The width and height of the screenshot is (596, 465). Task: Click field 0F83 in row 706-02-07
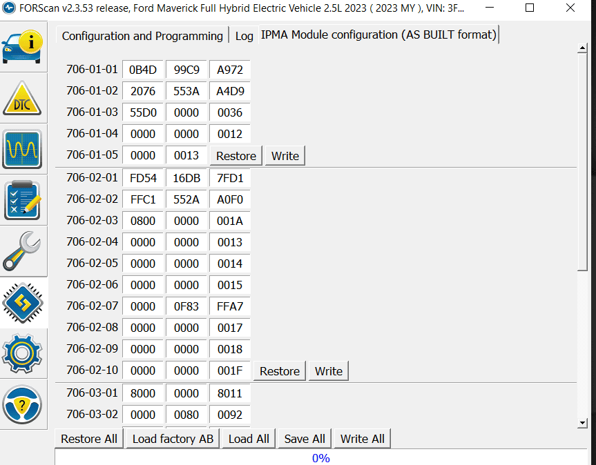coord(186,306)
